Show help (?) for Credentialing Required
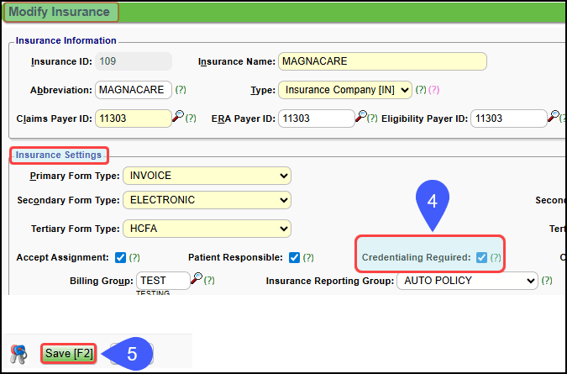This screenshot has width=567, height=374. point(496,257)
